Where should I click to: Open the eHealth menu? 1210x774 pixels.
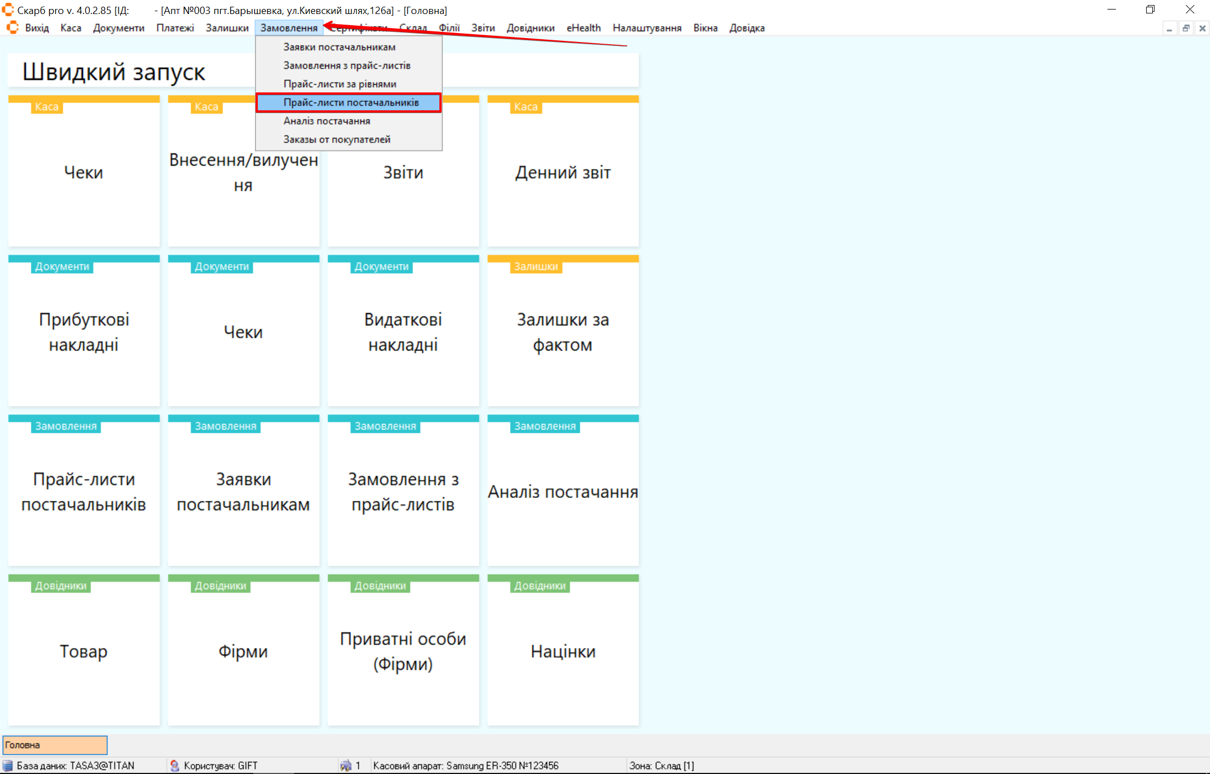[x=583, y=28]
